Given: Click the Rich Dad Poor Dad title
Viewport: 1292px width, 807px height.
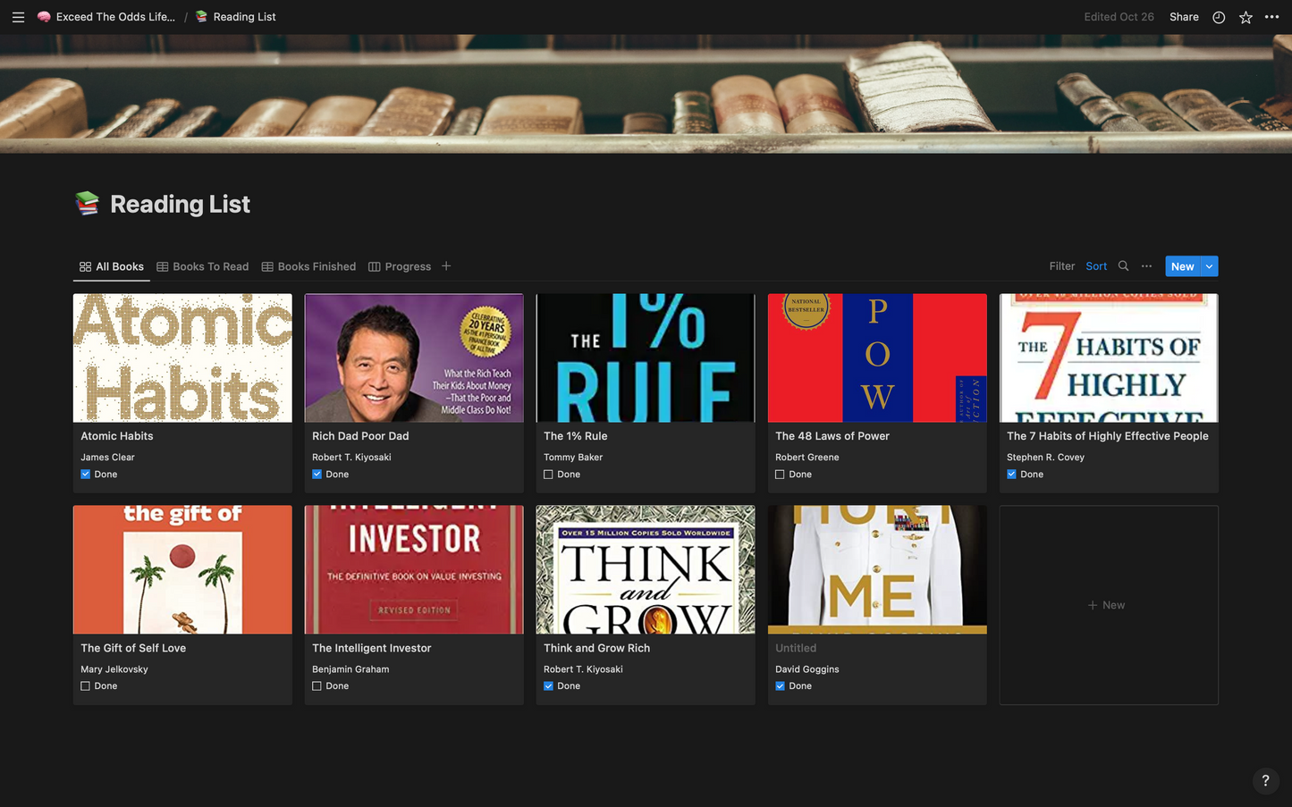Looking at the screenshot, I should [x=360, y=436].
